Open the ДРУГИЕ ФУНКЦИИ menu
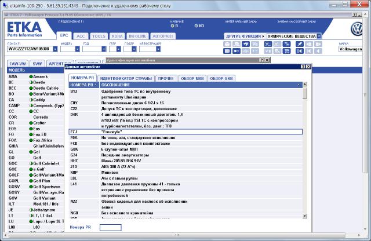Image resolution: width=371 pixels, height=241 pixels. pyautogui.click(x=245, y=36)
